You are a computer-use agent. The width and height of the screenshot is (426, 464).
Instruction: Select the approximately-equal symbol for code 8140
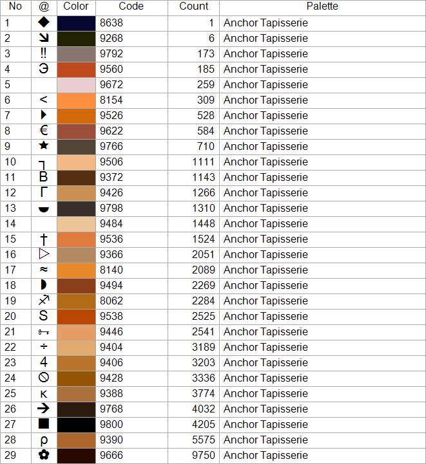pyautogui.click(x=44, y=269)
